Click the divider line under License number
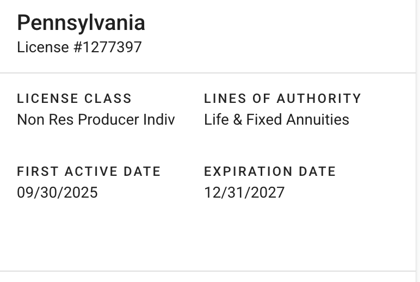This screenshot has width=420, height=282. pyautogui.click(x=207, y=73)
